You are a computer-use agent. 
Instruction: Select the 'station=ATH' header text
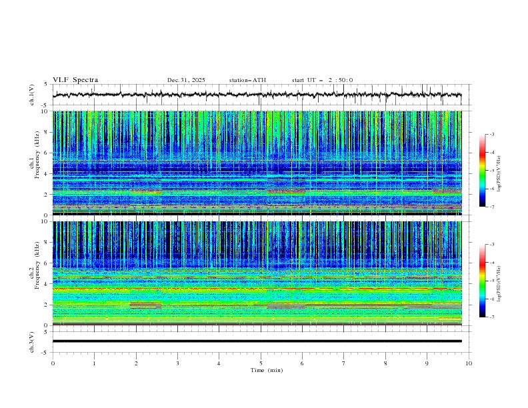pos(247,80)
